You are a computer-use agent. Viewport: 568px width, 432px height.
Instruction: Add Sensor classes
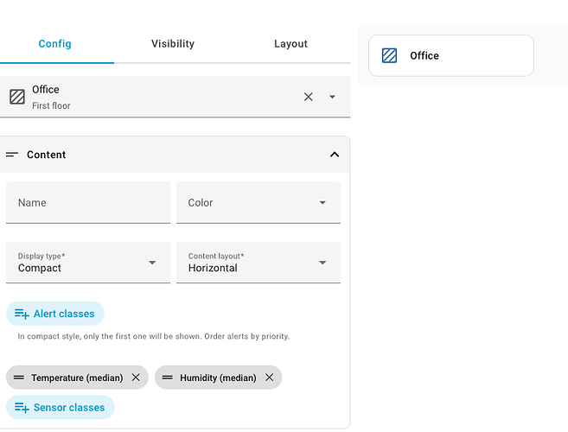(x=60, y=407)
